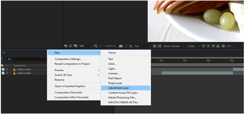Click the Show Snapshot icon
This screenshot has height=115, width=245.
tap(126, 46)
